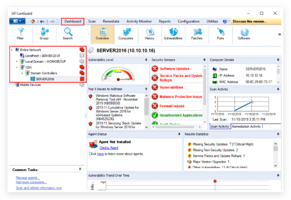Screen dimensions: 291x200
Task: Click the Agent Not Installed computer icon
Action: (93, 144)
